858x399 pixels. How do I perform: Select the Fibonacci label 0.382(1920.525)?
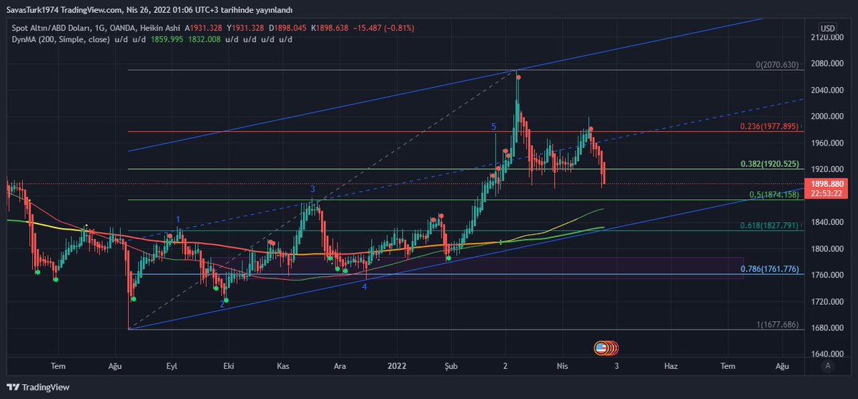tap(771, 163)
